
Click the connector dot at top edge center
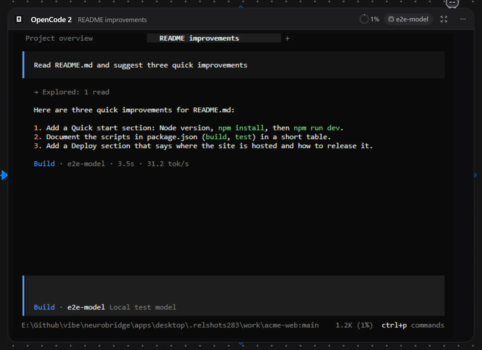(241, 7)
